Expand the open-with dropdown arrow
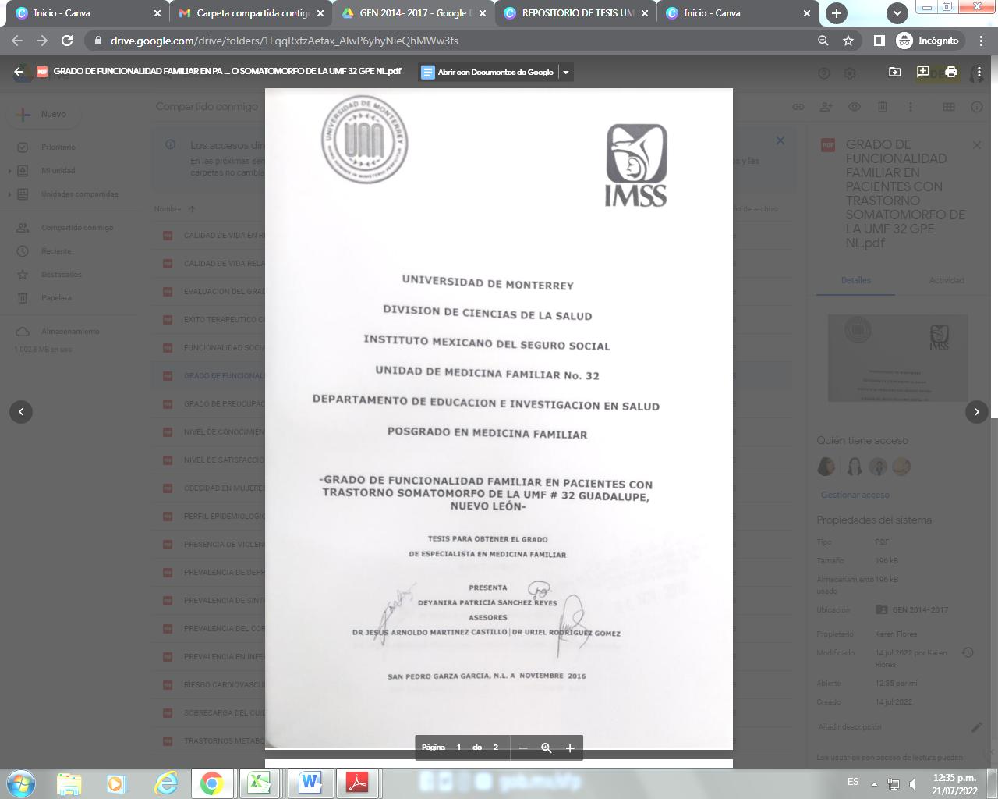 (566, 72)
